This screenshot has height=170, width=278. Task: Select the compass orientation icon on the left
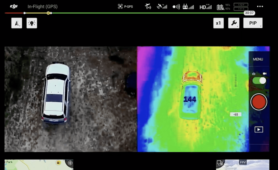coord(16,23)
